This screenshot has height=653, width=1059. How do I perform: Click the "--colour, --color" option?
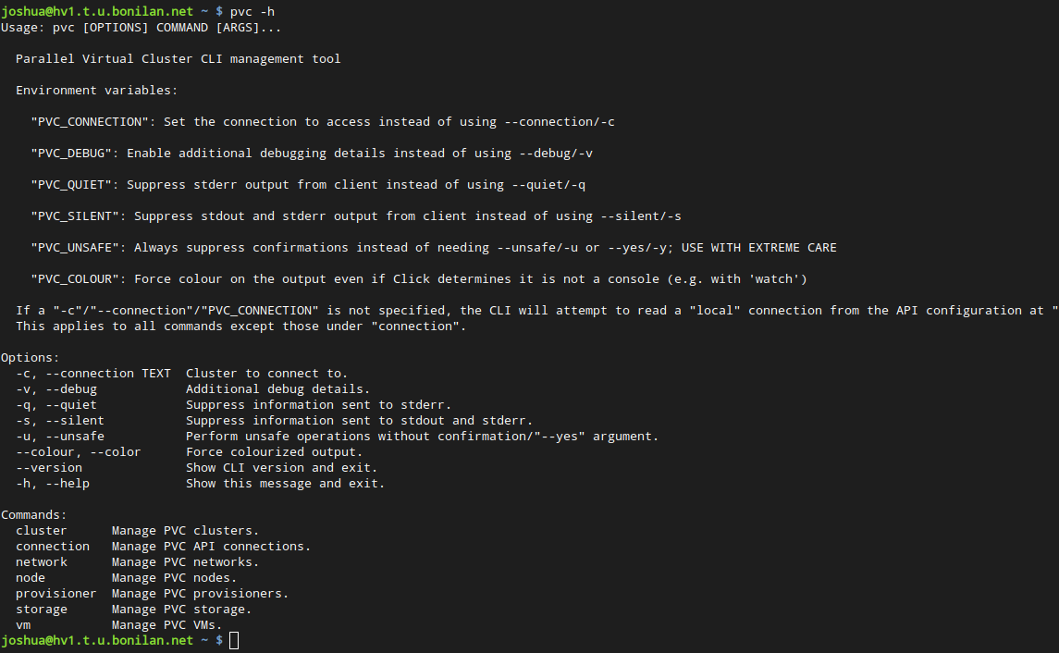pos(79,452)
